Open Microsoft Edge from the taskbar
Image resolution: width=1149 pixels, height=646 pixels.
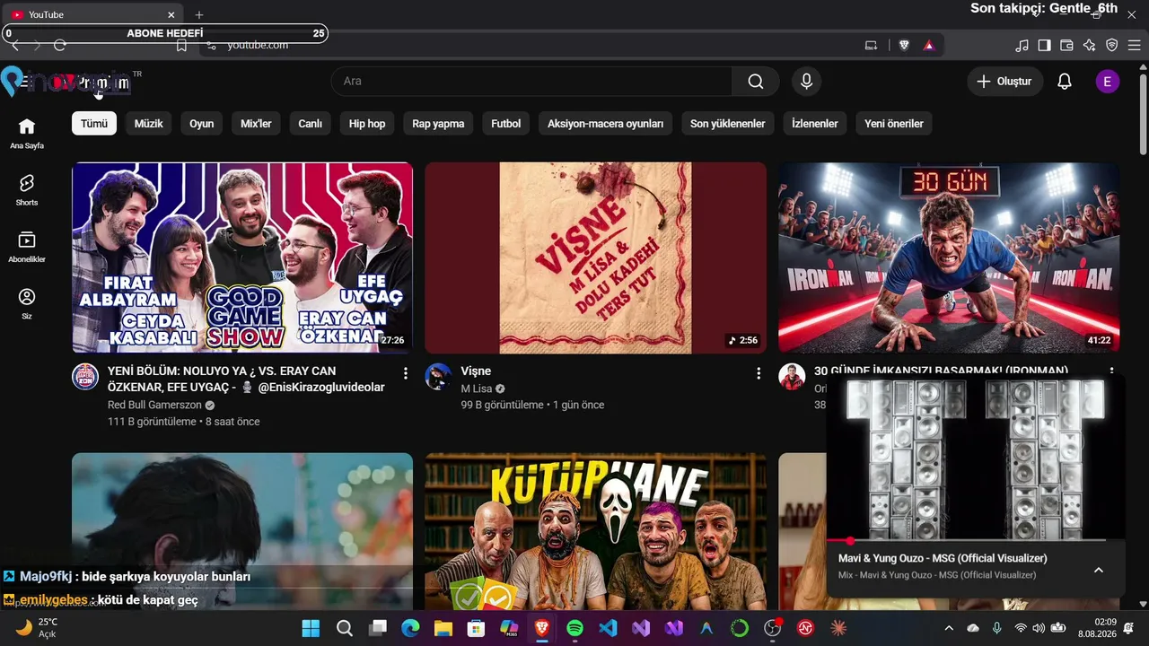pos(409,628)
